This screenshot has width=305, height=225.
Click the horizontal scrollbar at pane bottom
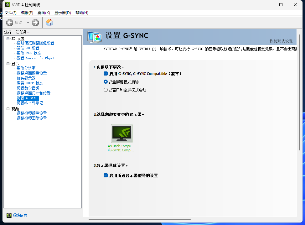pos(140,219)
